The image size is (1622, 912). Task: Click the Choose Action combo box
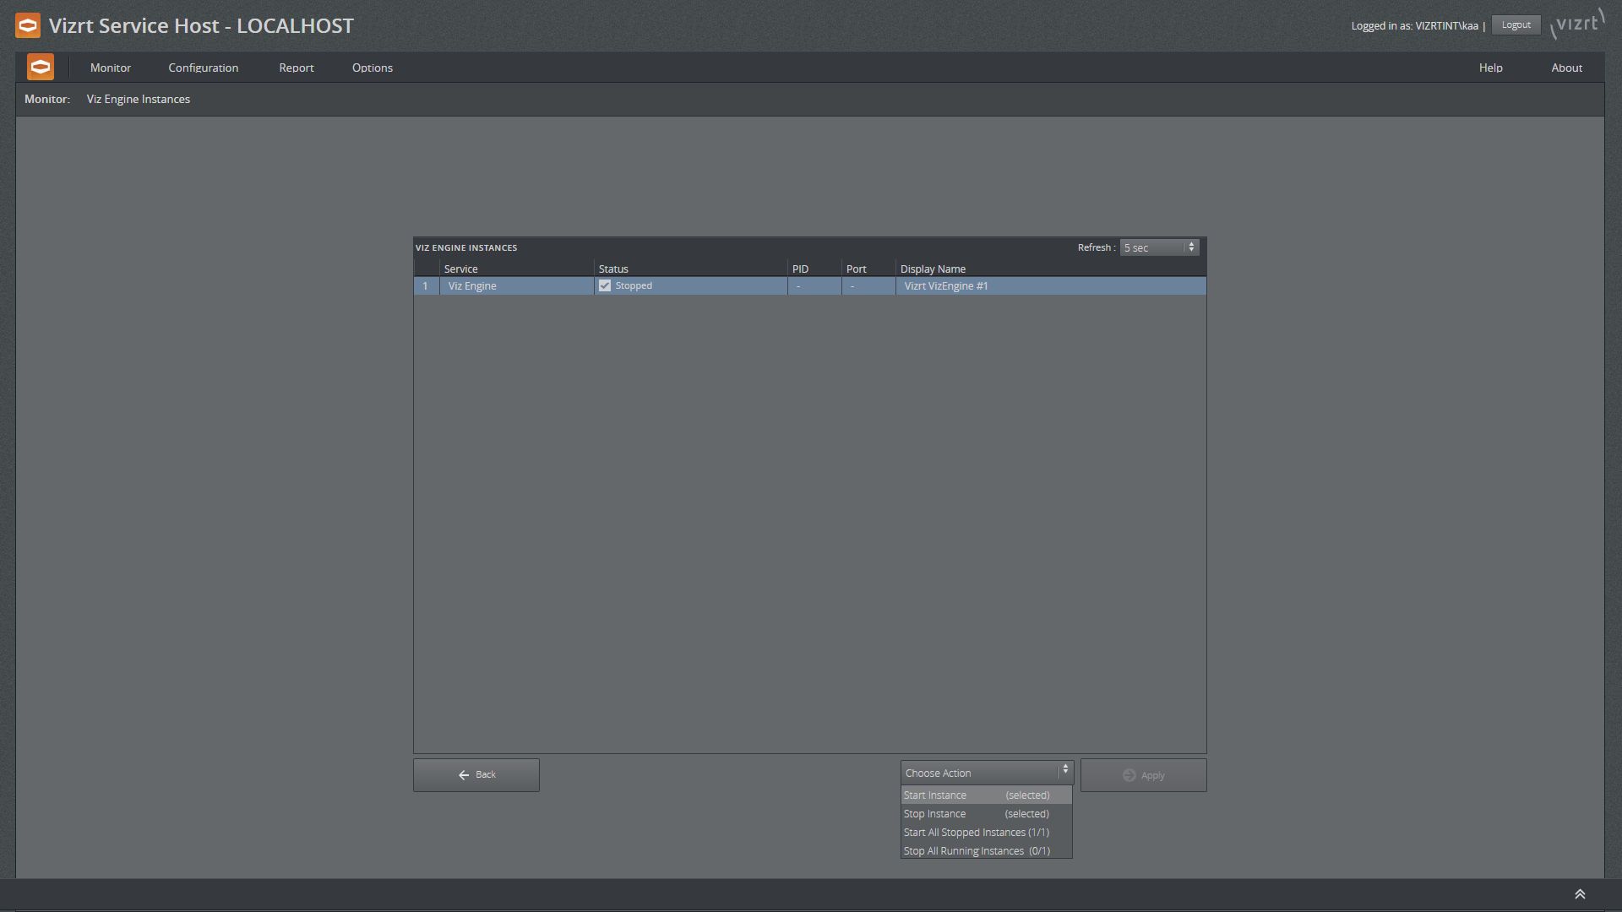tap(978, 773)
